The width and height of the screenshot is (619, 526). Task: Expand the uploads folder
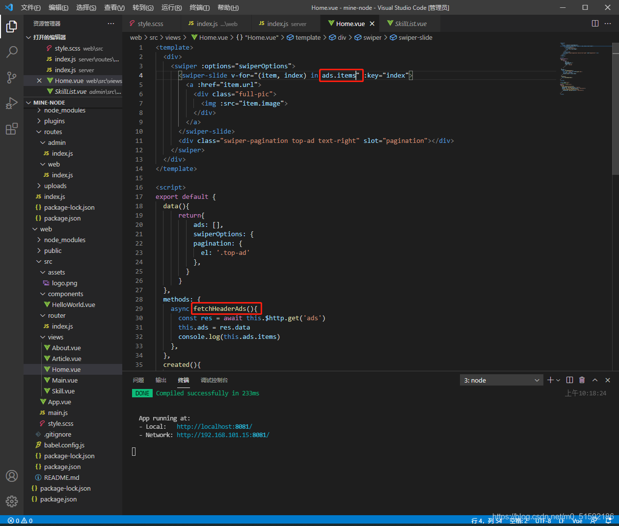pos(55,186)
